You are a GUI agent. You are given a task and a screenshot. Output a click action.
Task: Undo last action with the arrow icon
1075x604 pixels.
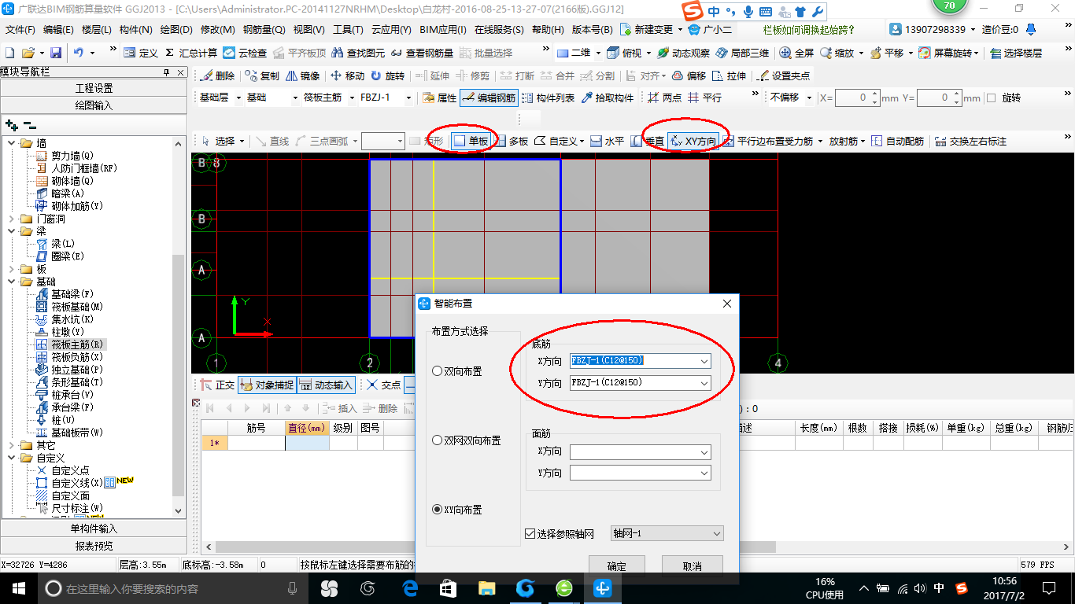pos(79,53)
